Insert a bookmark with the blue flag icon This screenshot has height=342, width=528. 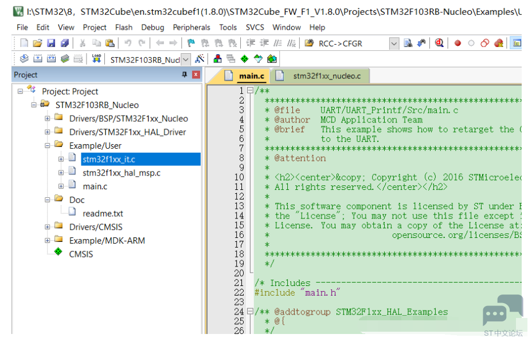pyautogui.click(x=191, y=43)
